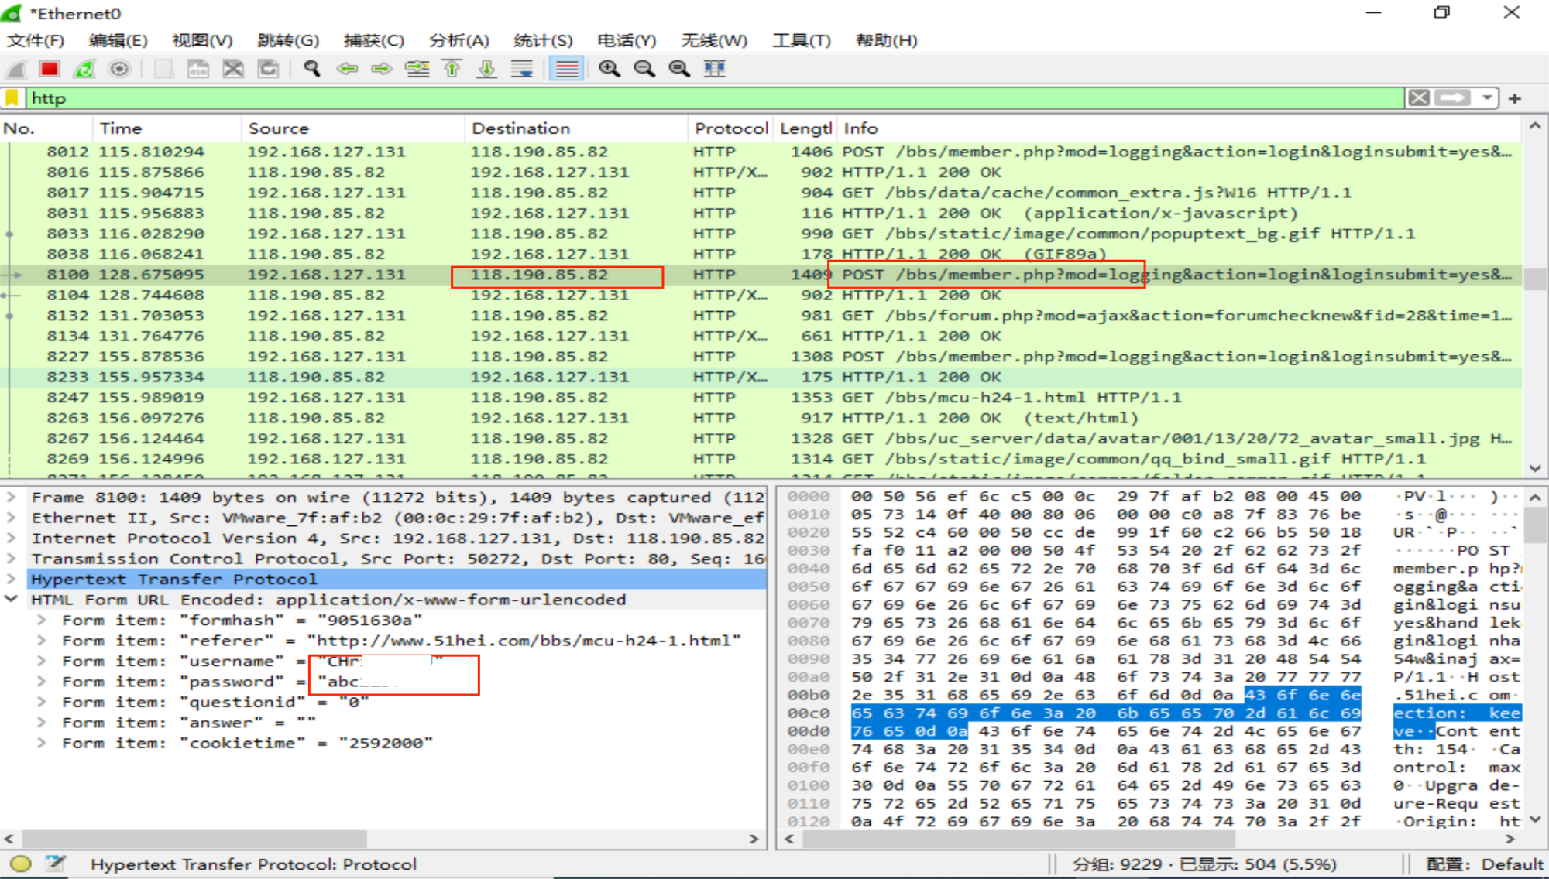Collapse the HTML Form URL Encoded section

12,599
